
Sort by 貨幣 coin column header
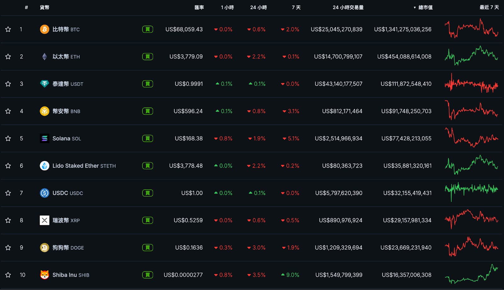44,8
